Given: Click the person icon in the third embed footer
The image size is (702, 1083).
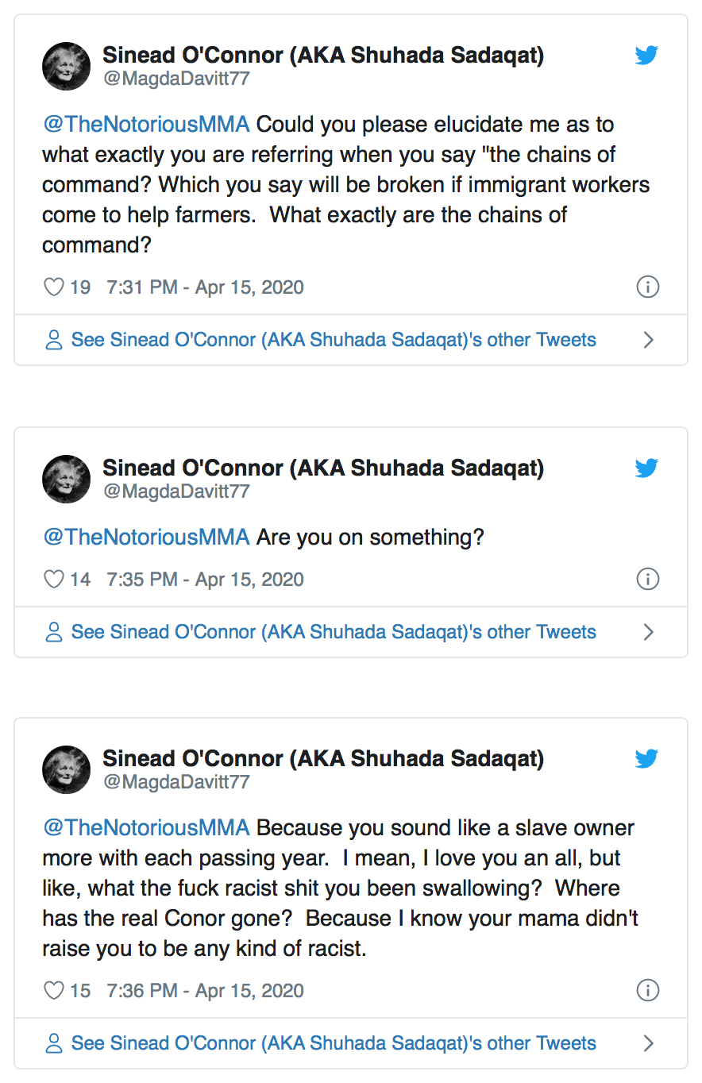Looking at the screenshot, I should tap(53, 1043).
